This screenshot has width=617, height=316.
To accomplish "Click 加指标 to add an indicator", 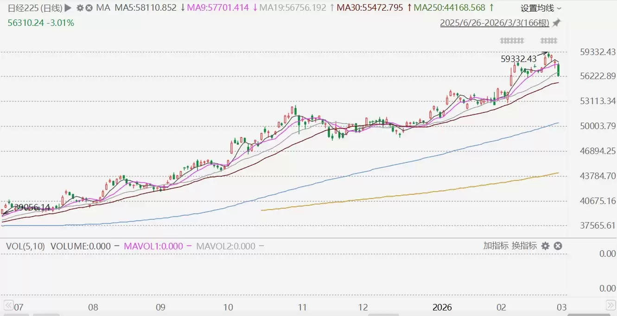I will point(496,246).
